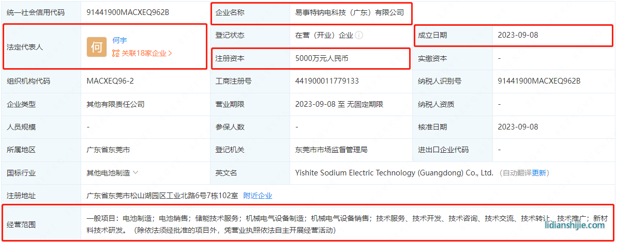Click the 5000万元人民币 registered capital value
Screen dimensions: 617x242
click(x=322, y=58)
